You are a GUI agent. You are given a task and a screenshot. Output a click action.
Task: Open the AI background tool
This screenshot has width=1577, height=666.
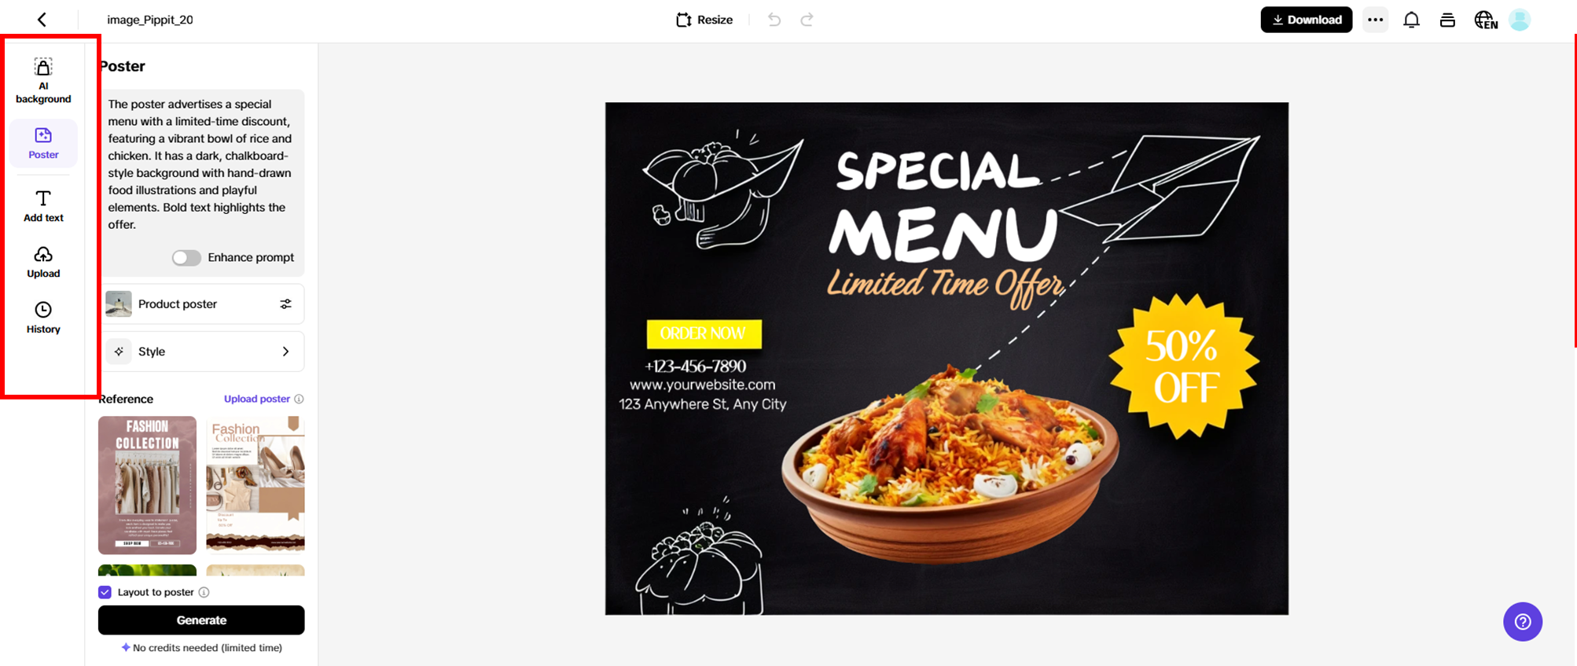pos(43,81)
